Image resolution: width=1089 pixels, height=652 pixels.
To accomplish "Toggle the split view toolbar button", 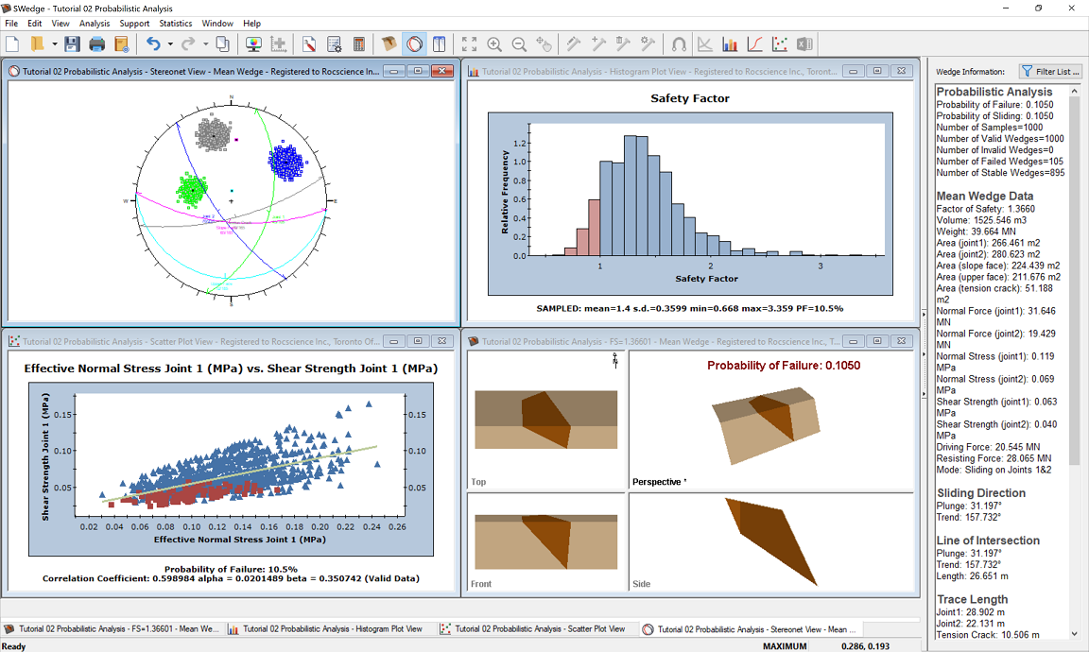I will pyautogui.click(x=440, y=43).
